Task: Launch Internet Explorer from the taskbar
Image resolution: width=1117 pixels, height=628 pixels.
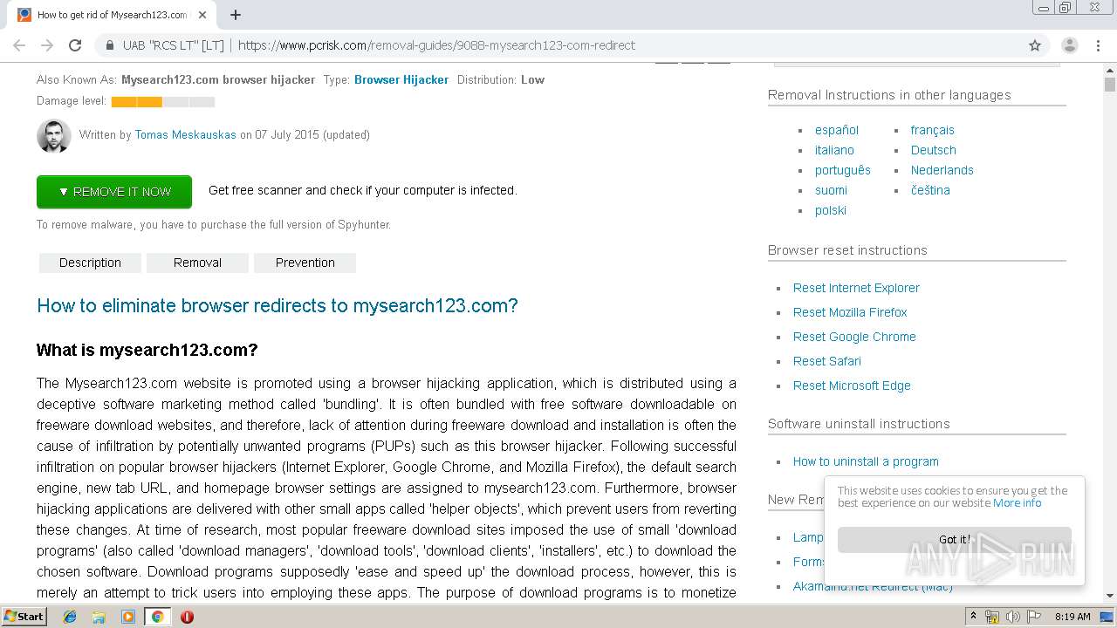Action: pyautogui.click(x=70, y=617)
